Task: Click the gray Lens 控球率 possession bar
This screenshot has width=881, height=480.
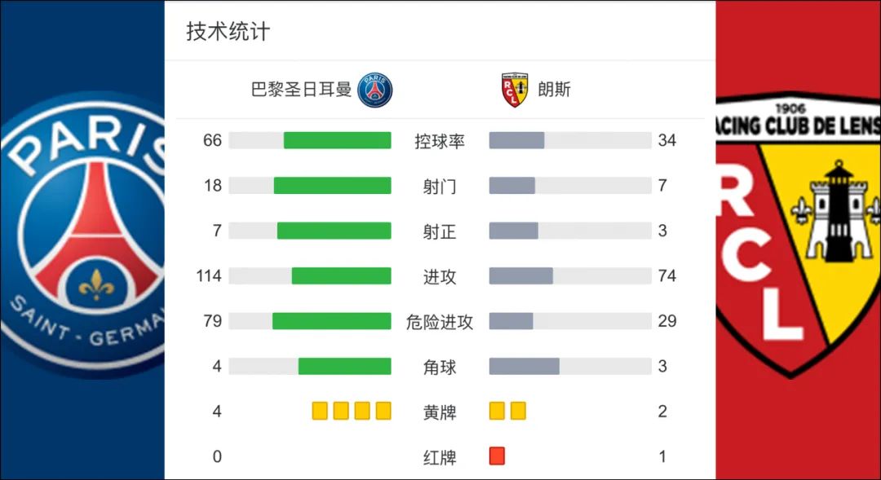Action: tap(516, 140)
